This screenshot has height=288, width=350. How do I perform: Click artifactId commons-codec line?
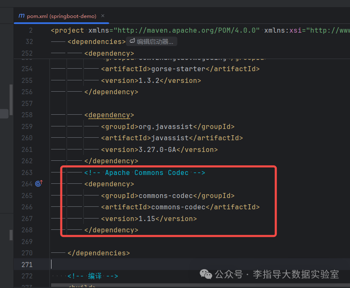point(180,207)
